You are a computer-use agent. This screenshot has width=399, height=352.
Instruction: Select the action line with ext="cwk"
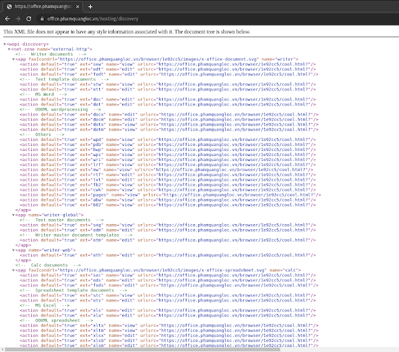coord(168,190)
